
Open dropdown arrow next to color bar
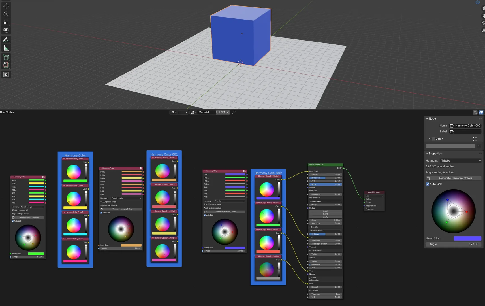tap(479, 146)
